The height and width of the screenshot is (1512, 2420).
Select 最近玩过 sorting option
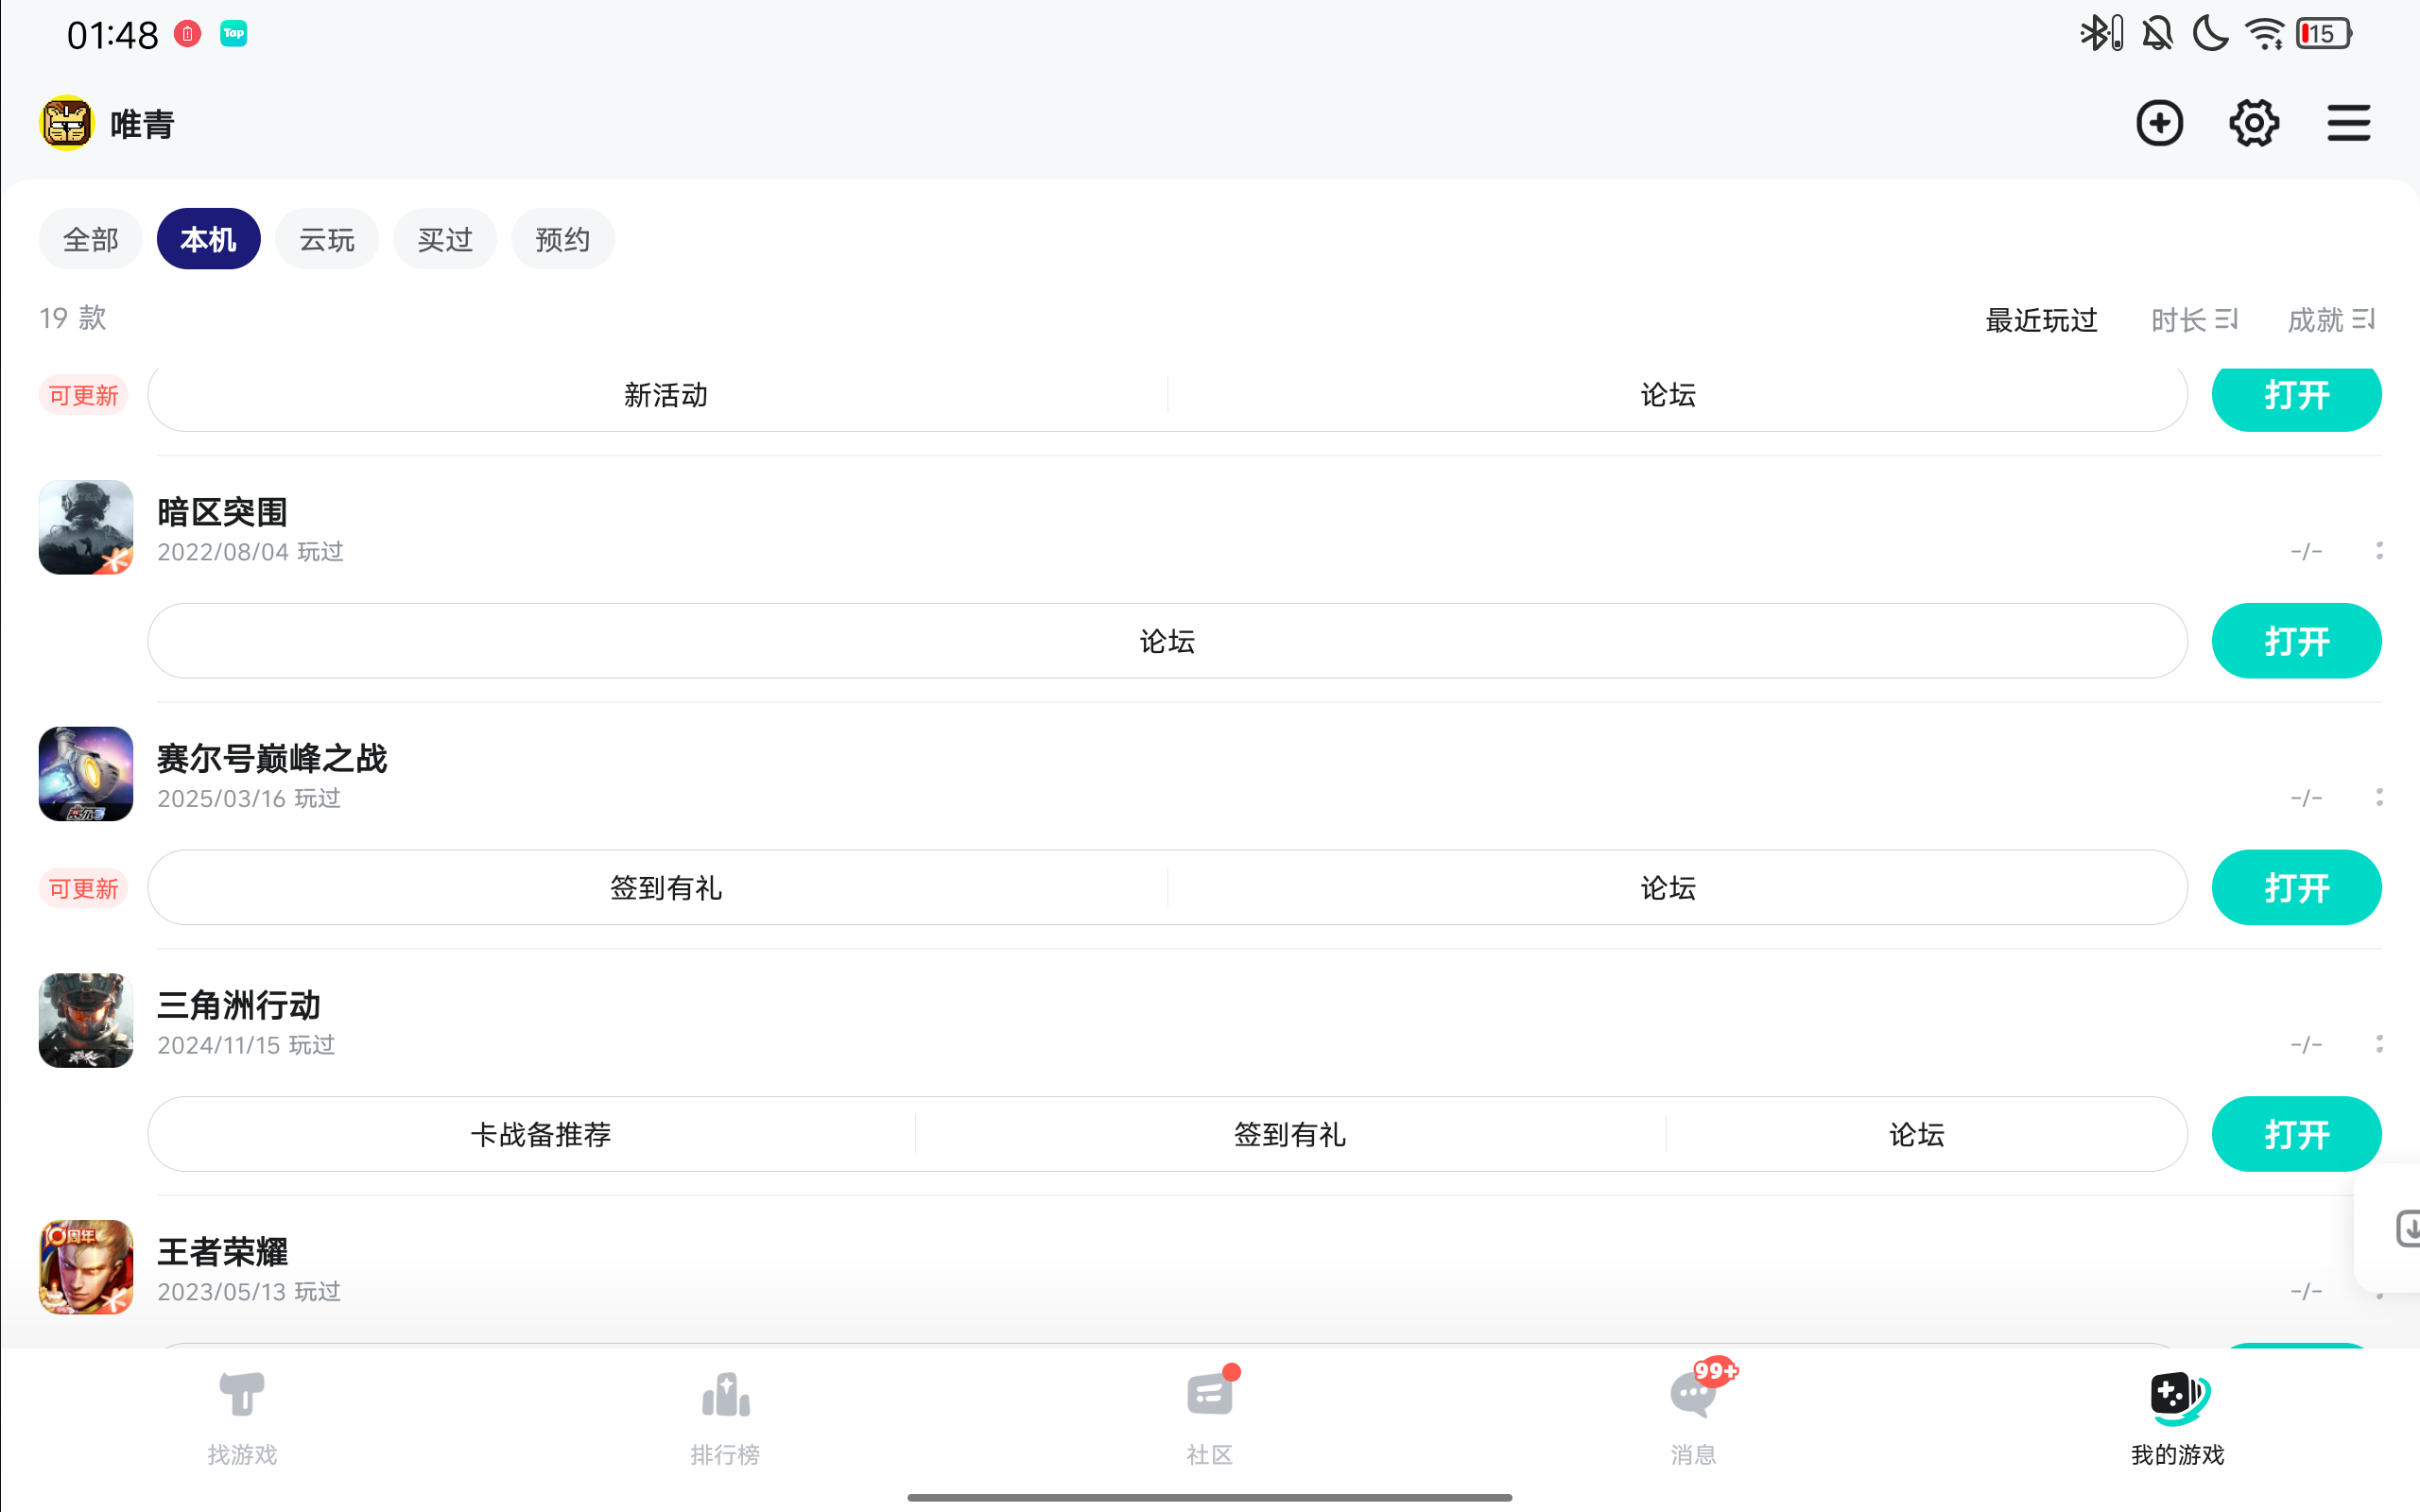[2041, 320]
